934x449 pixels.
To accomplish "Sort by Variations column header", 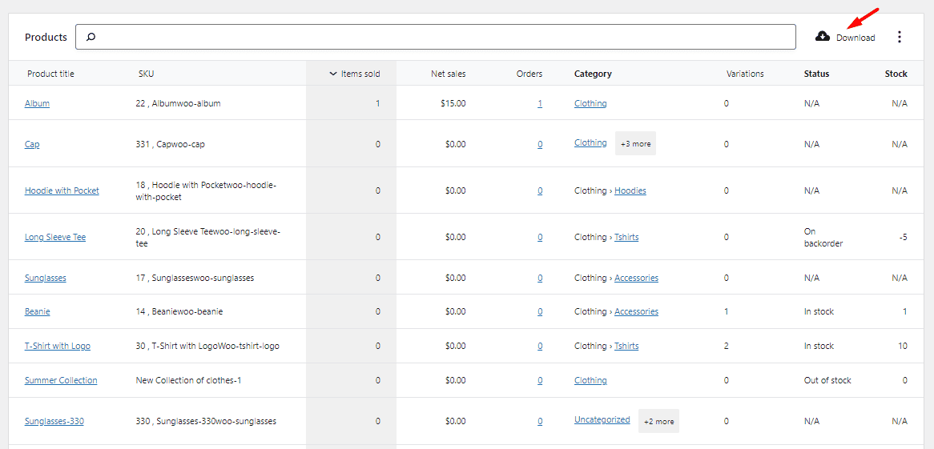I will (745, 74).
